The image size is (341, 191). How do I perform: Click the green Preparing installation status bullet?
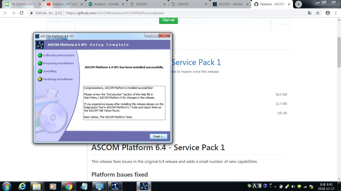pyautogui.click(x=40, y=63)
